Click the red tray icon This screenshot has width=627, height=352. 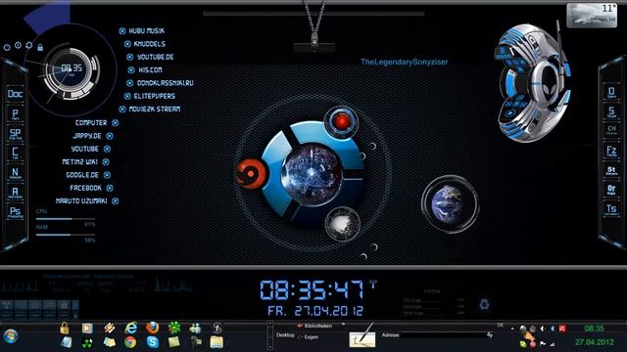coord(562,329)
